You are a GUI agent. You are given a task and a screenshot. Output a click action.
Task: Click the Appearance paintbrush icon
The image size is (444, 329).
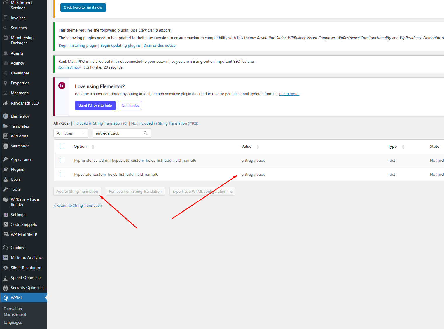click(x=6, y=159)
